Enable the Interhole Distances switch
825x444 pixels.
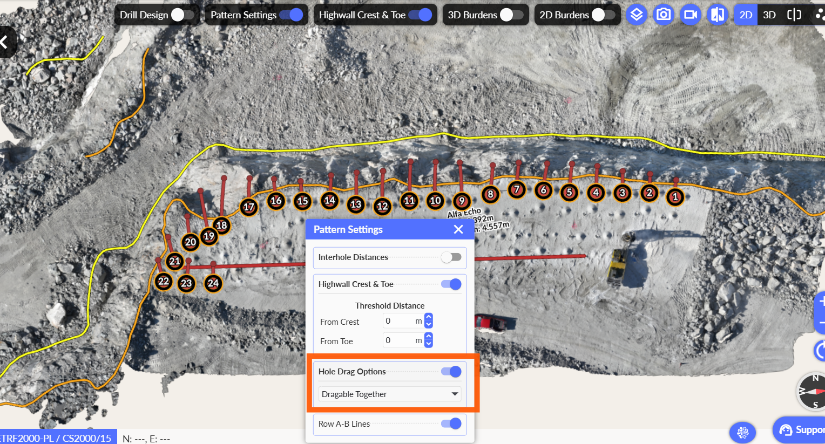(451, 257)
